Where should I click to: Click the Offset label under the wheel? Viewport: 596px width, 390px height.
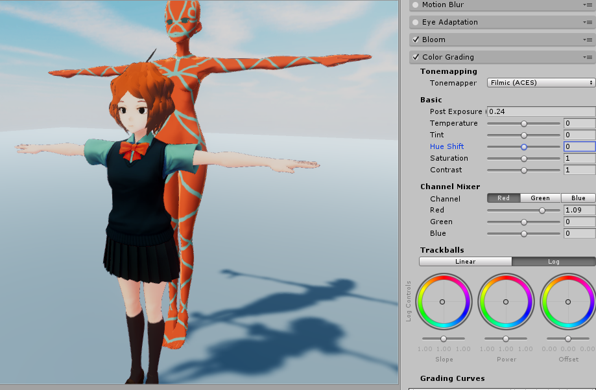pos(569,360)
